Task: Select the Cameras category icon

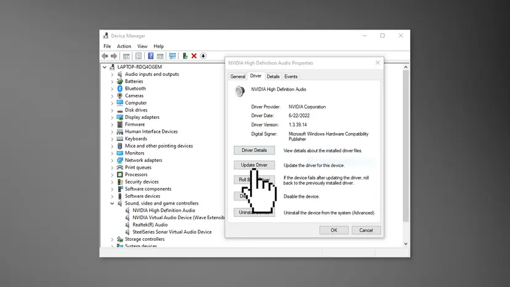Action: coord(119,95)
